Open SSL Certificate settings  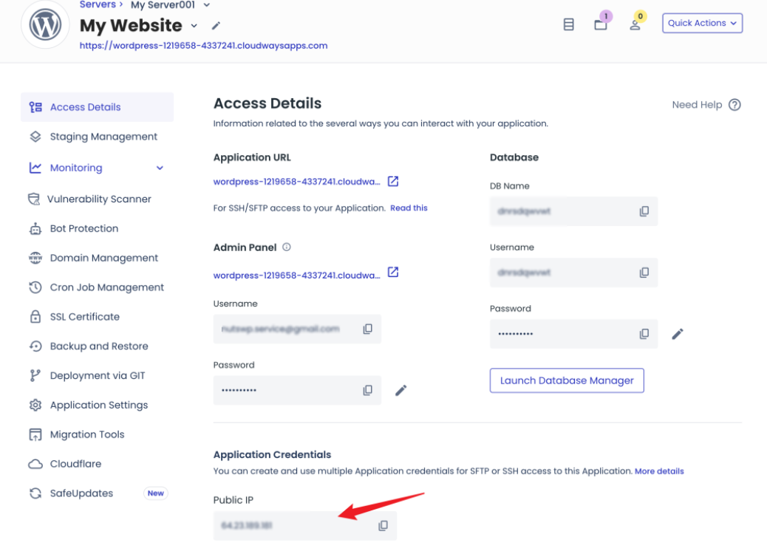pyautogui.click(x=84, y=317)
